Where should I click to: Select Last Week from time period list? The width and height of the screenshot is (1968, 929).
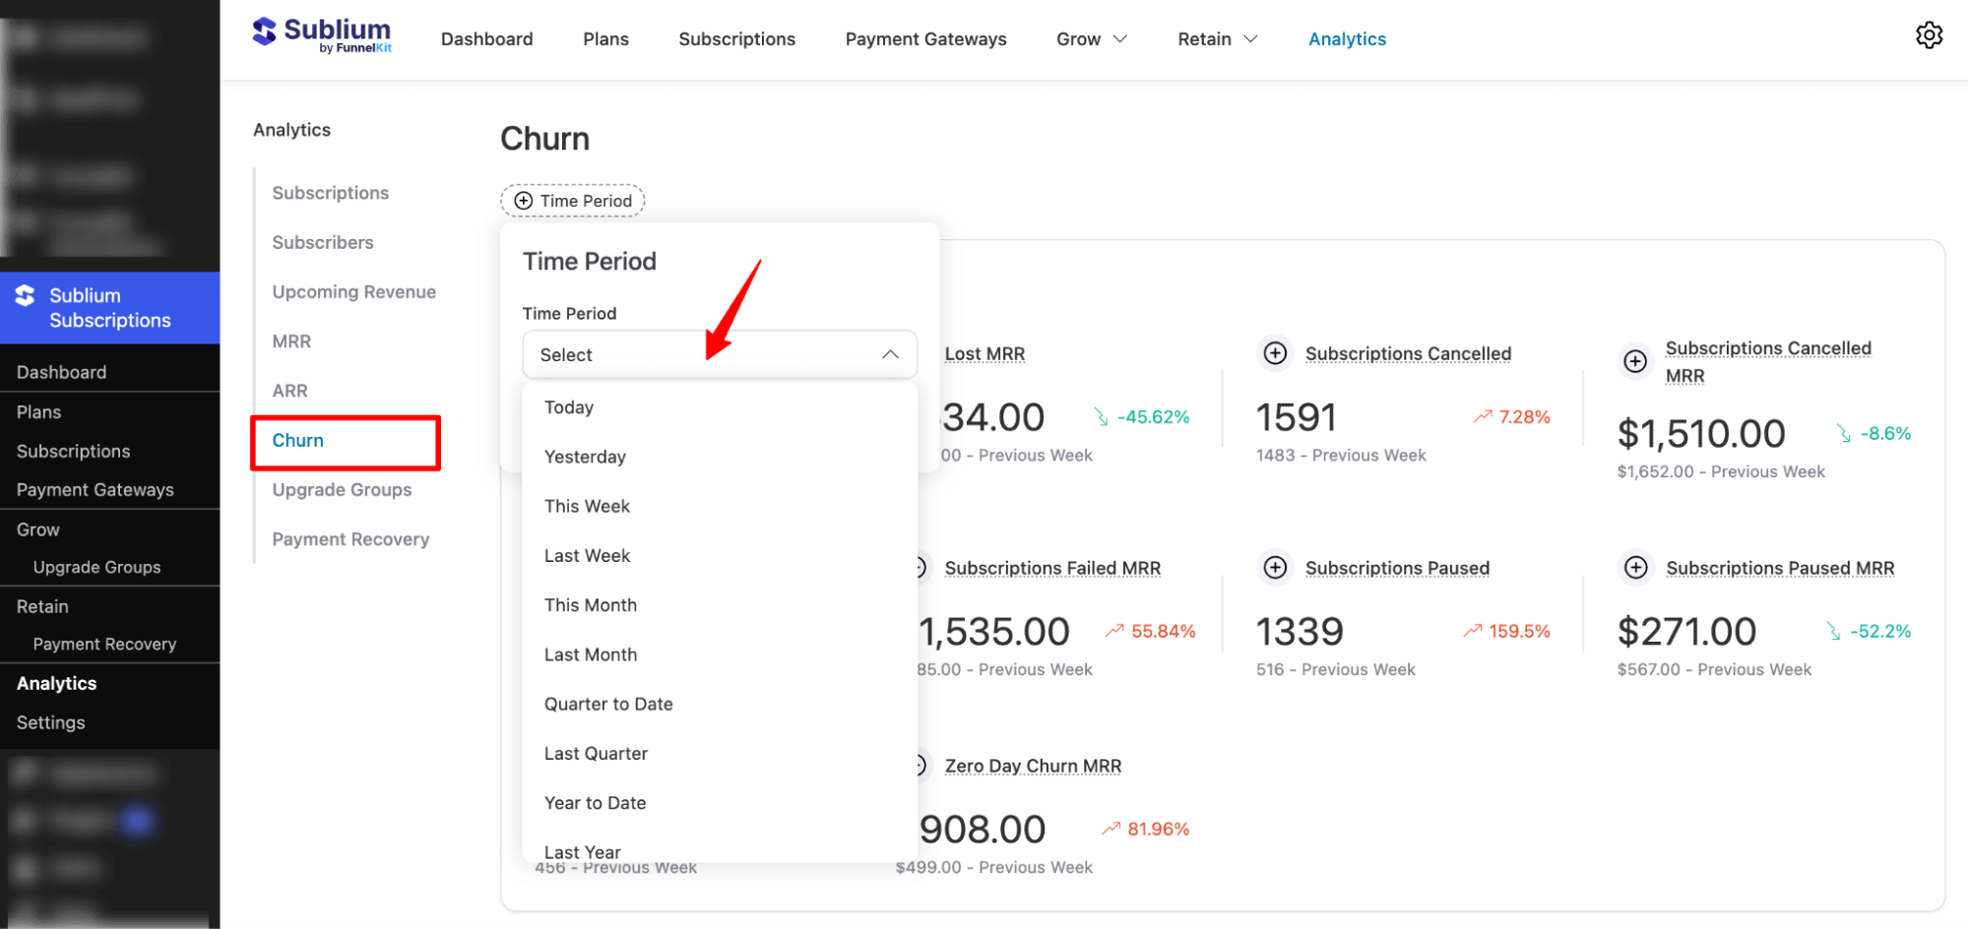[x=587, y=556]
